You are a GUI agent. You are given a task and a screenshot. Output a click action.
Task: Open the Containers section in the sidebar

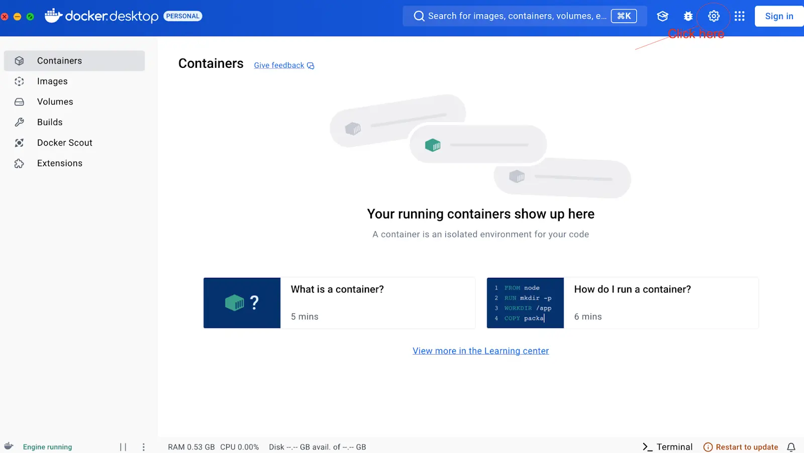pos(59,60)
